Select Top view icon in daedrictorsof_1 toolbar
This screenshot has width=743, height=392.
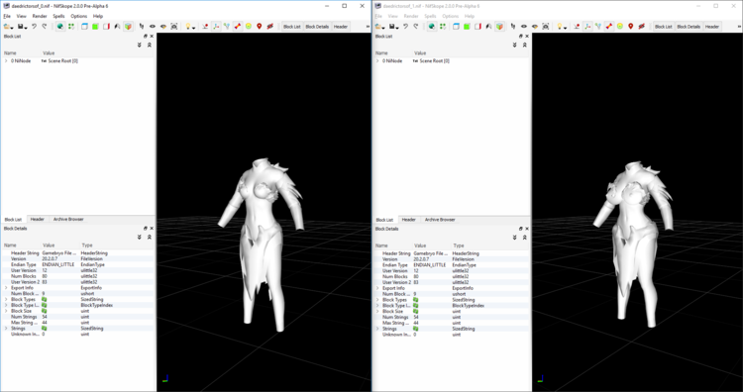[456, 27]
